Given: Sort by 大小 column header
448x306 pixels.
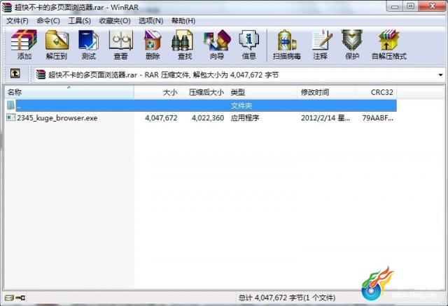Looking at the screenshot, I should click(x=157, y=92).
